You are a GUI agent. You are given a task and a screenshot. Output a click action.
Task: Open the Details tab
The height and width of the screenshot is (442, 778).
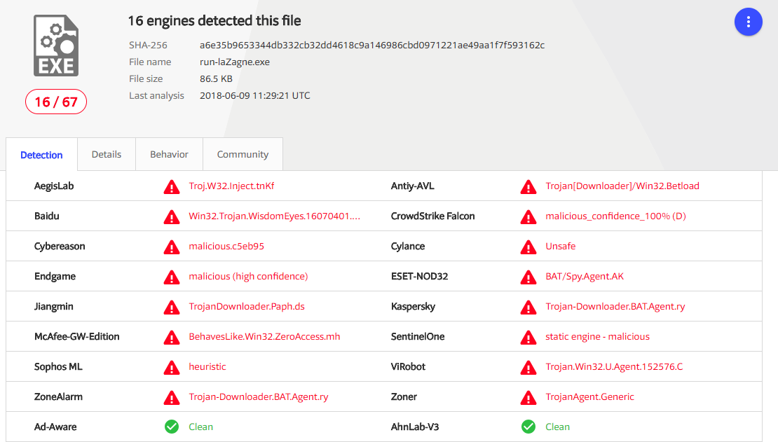coord(106,154)
